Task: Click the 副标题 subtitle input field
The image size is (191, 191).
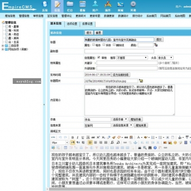Action: (x=119, y=51)
